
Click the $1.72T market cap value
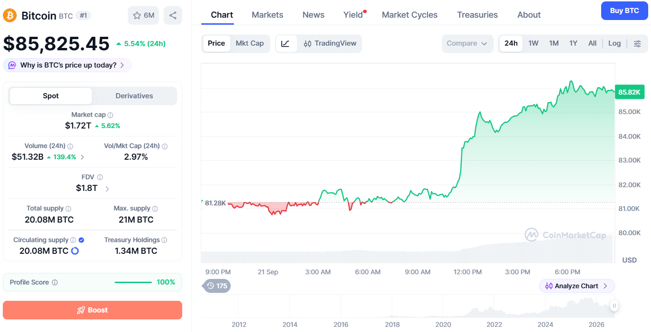78,126
